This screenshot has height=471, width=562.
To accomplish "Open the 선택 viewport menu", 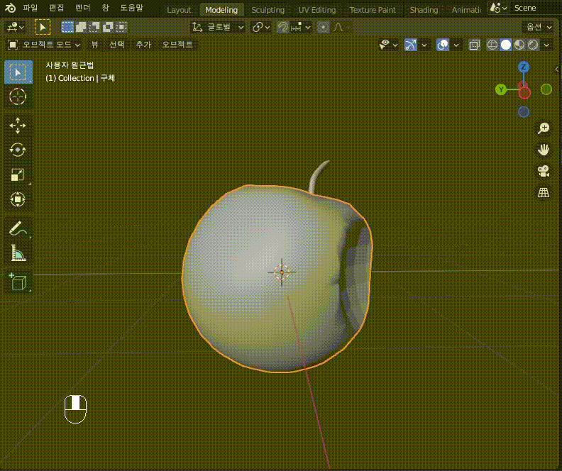I will tap(117, 45).
